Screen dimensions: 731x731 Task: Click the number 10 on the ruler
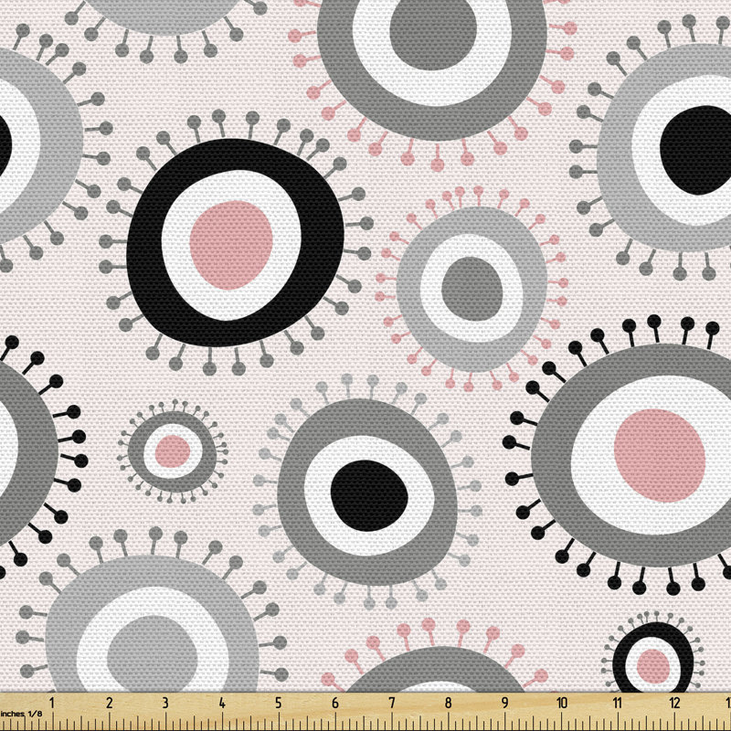pyautogui.click(x=561, y=703)
